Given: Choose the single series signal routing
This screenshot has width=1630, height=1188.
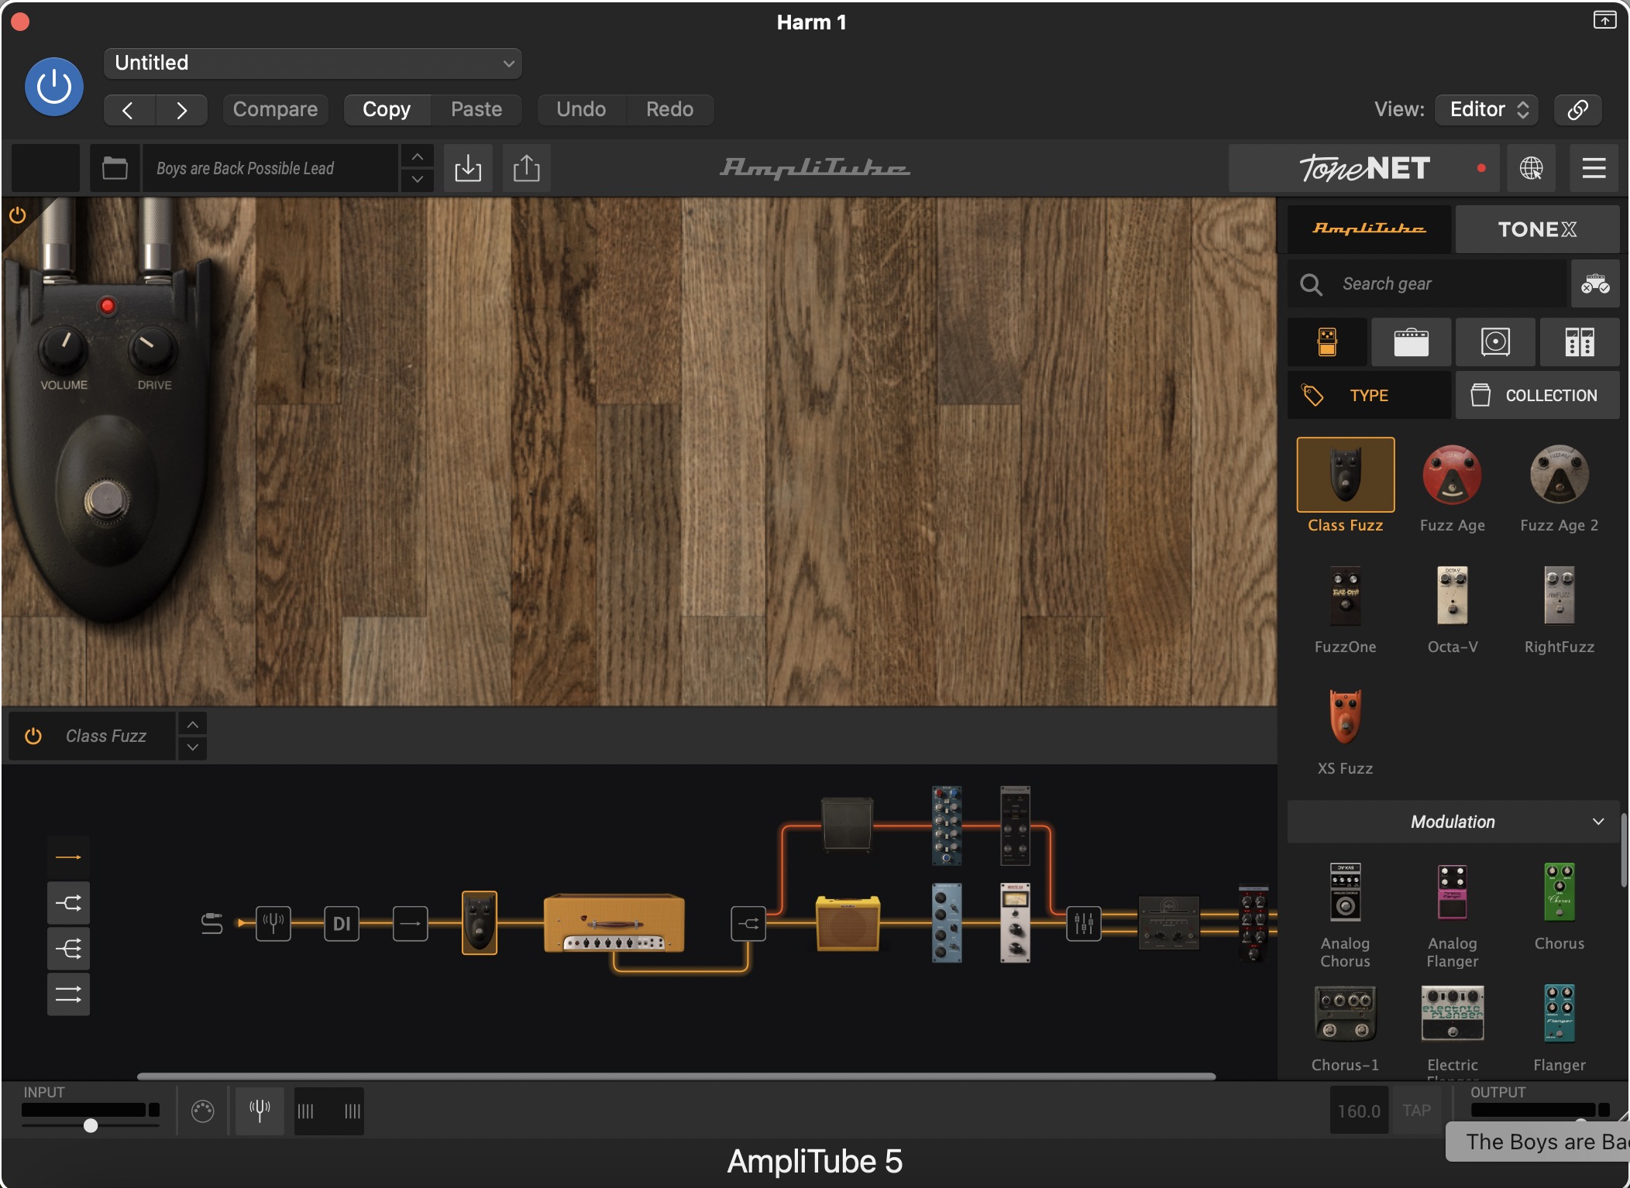Looking at the screenshot, I should point(68,857).
